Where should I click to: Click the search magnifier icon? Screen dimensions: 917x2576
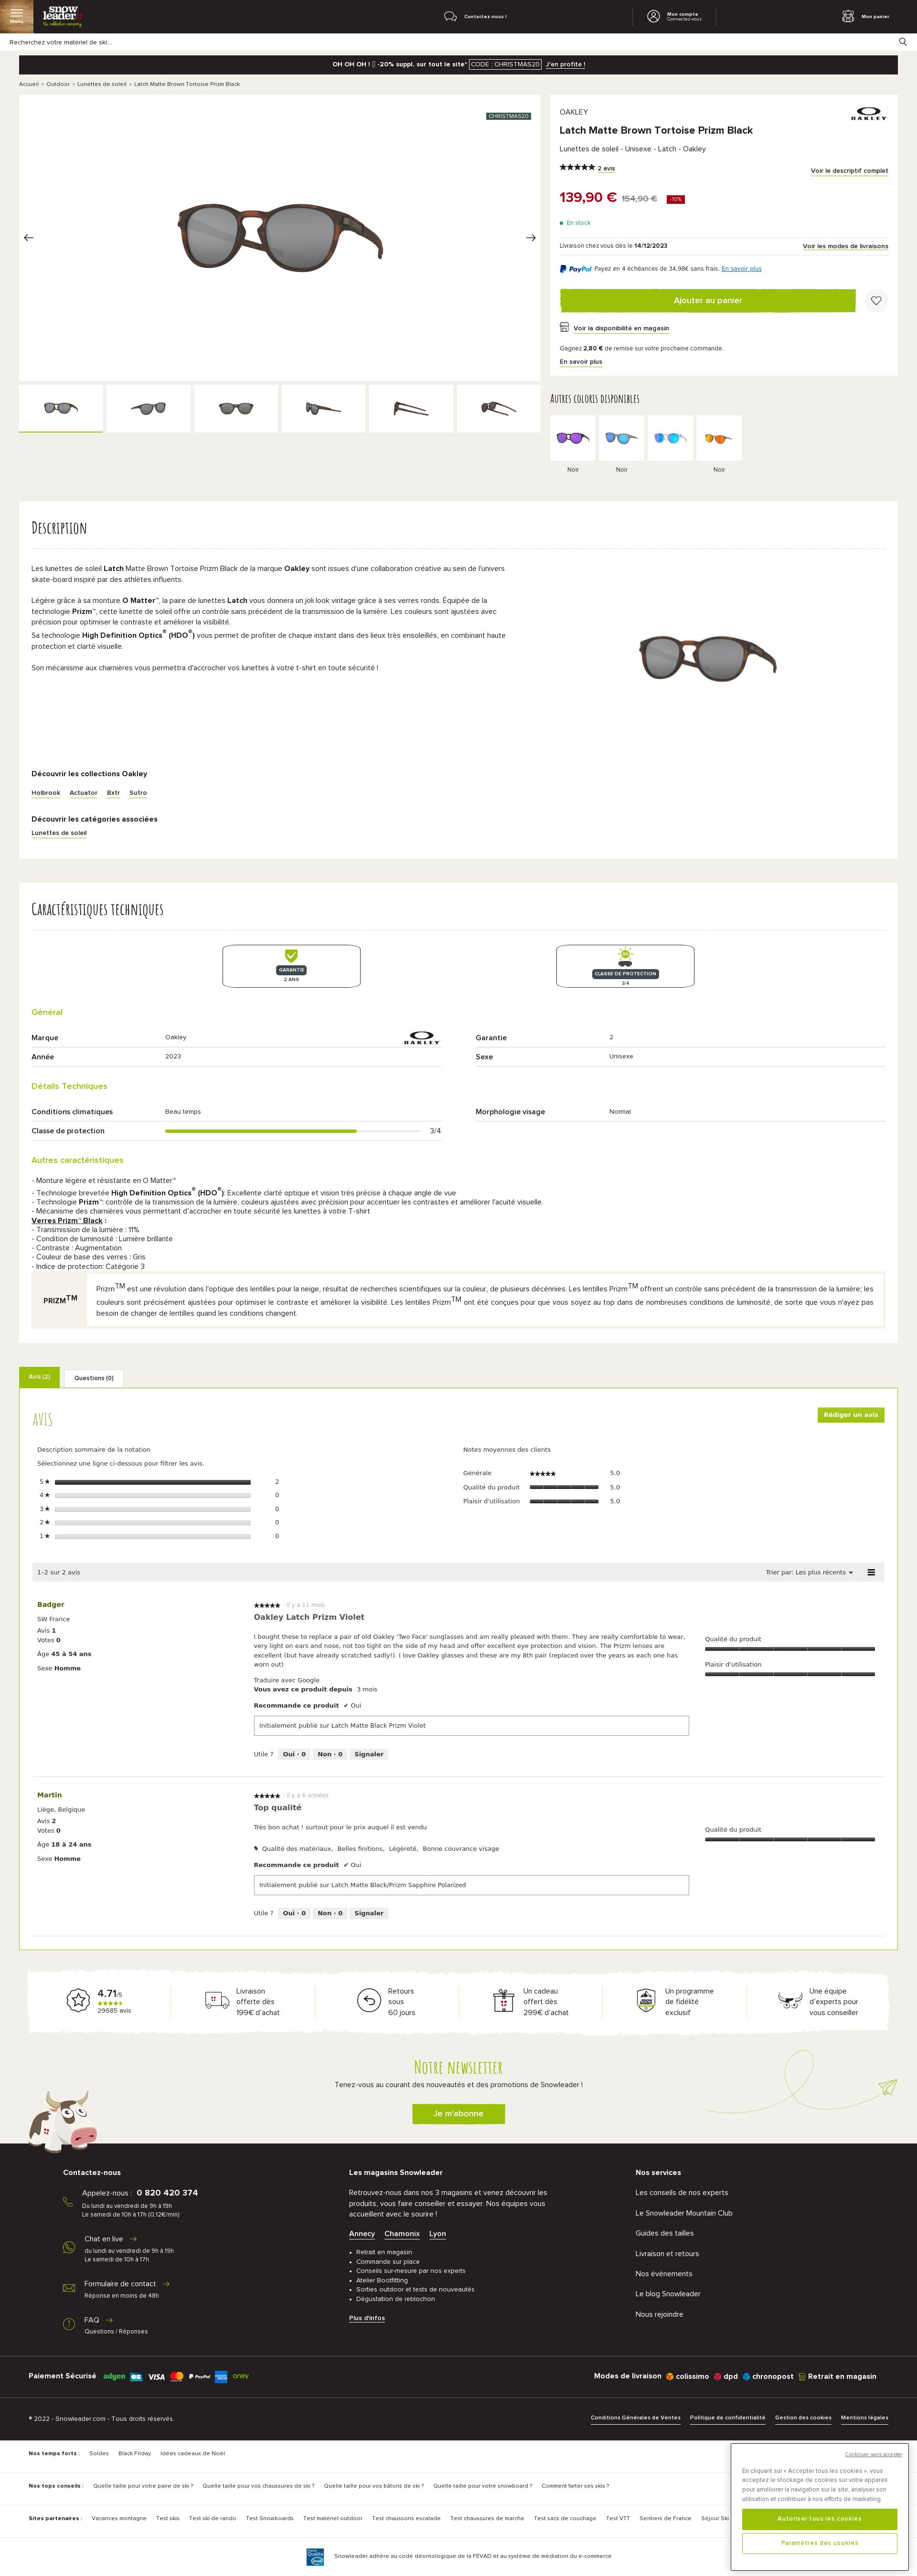pyautogui.click(x=902, y=42)
